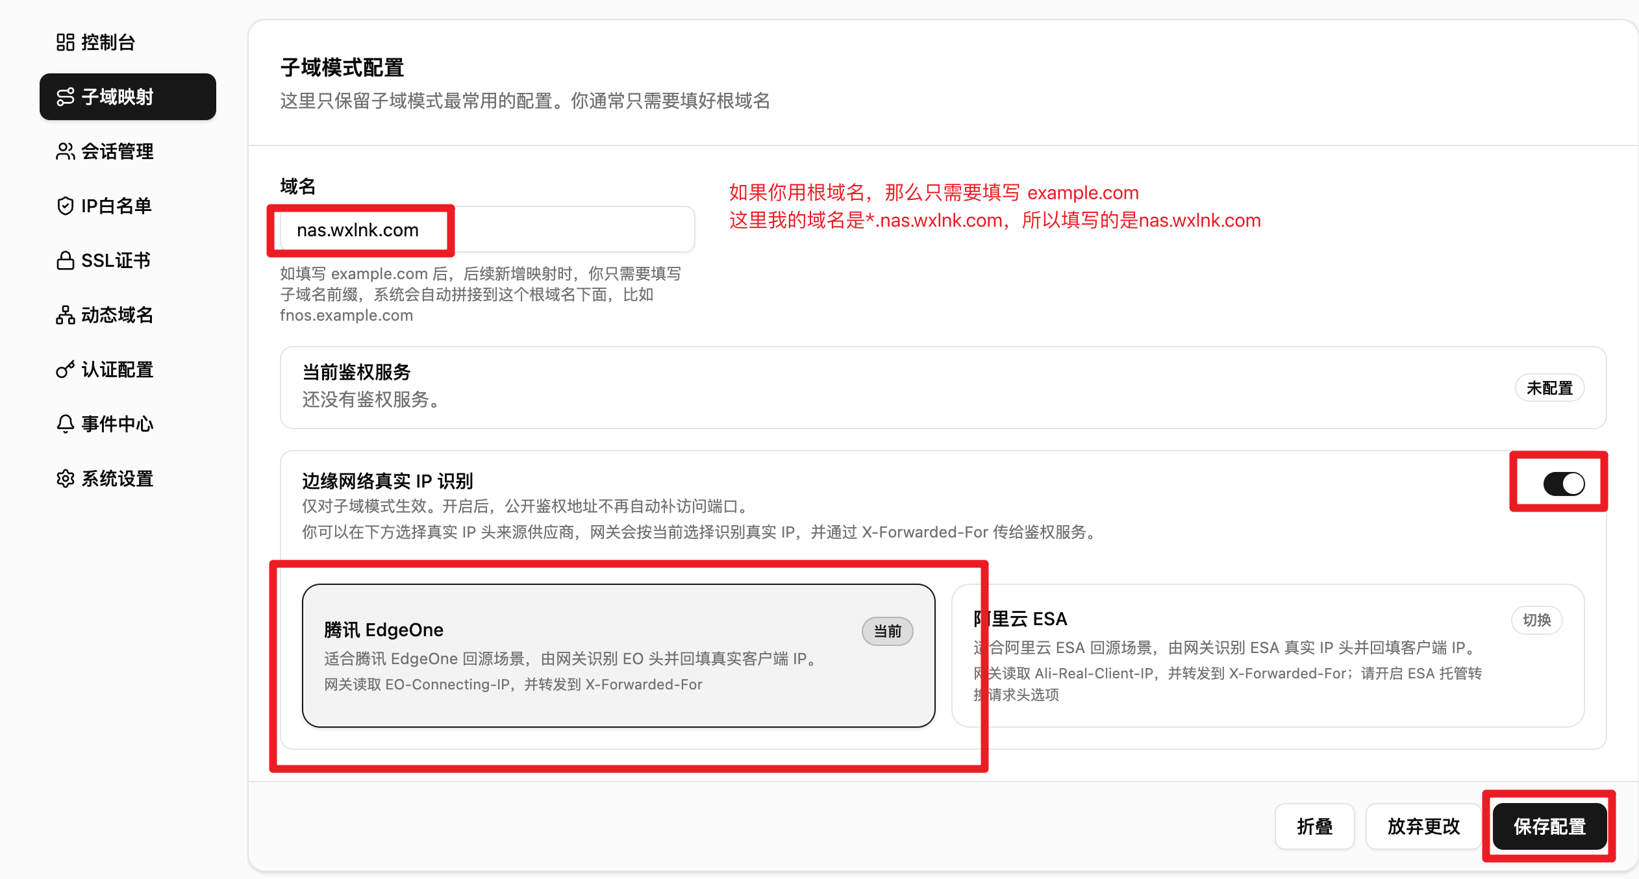
Task: Click the 放弃更改 button
Action: click(1423, 826)
